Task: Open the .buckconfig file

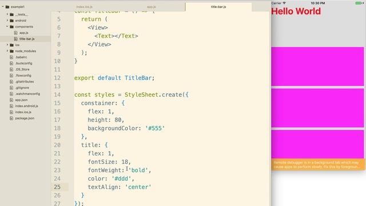Action: (23, 64)
